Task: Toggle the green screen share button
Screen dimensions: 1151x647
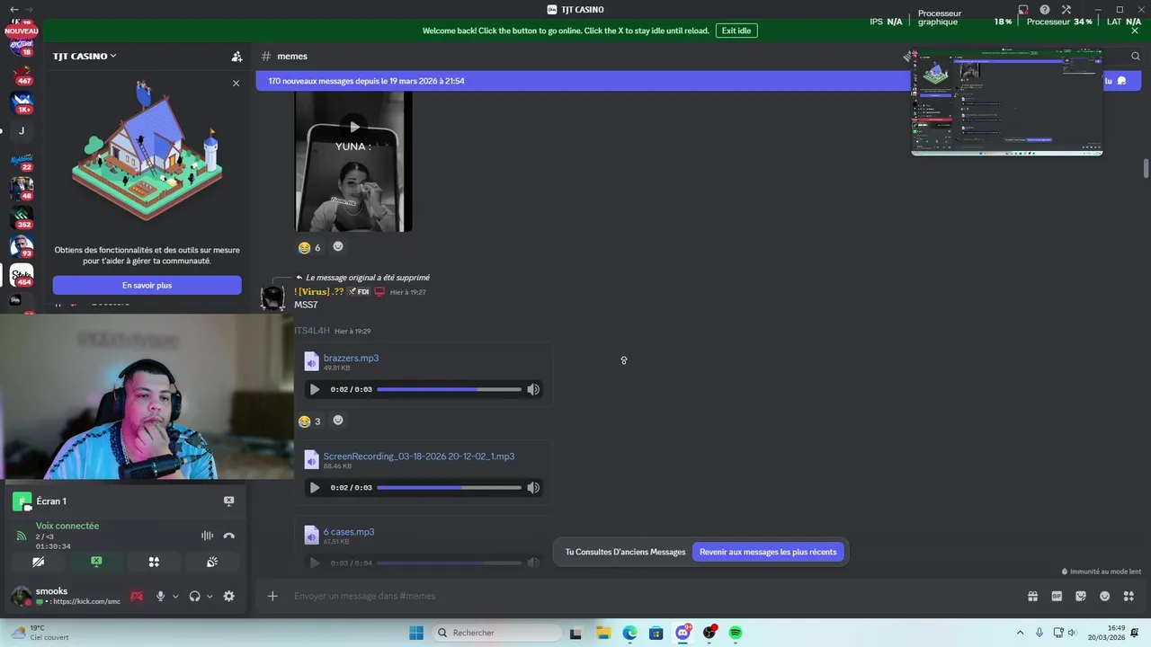Action: pyautogui.click(x=96, y=562)
